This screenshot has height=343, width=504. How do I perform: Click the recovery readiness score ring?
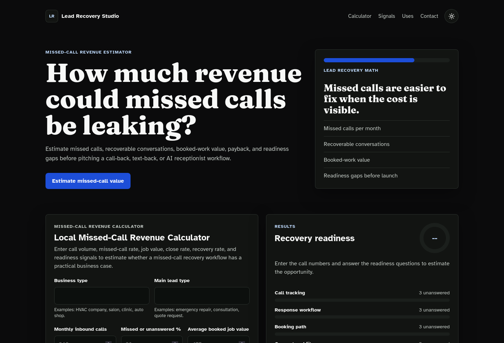[435, 238]
